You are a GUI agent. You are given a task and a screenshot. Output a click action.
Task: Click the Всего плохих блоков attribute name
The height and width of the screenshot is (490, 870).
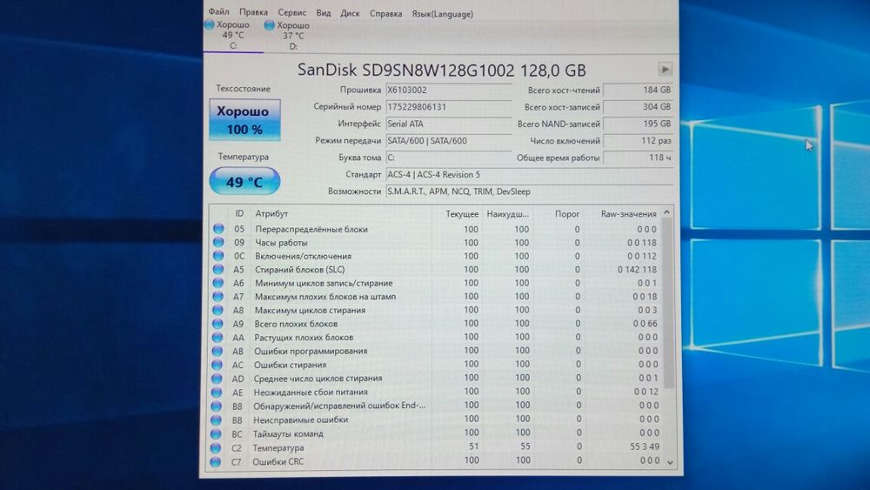pyautogui.click(x=296, y=324)
